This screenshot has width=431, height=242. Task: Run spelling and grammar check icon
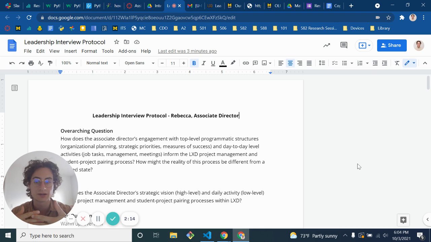[x=40, y=63]
